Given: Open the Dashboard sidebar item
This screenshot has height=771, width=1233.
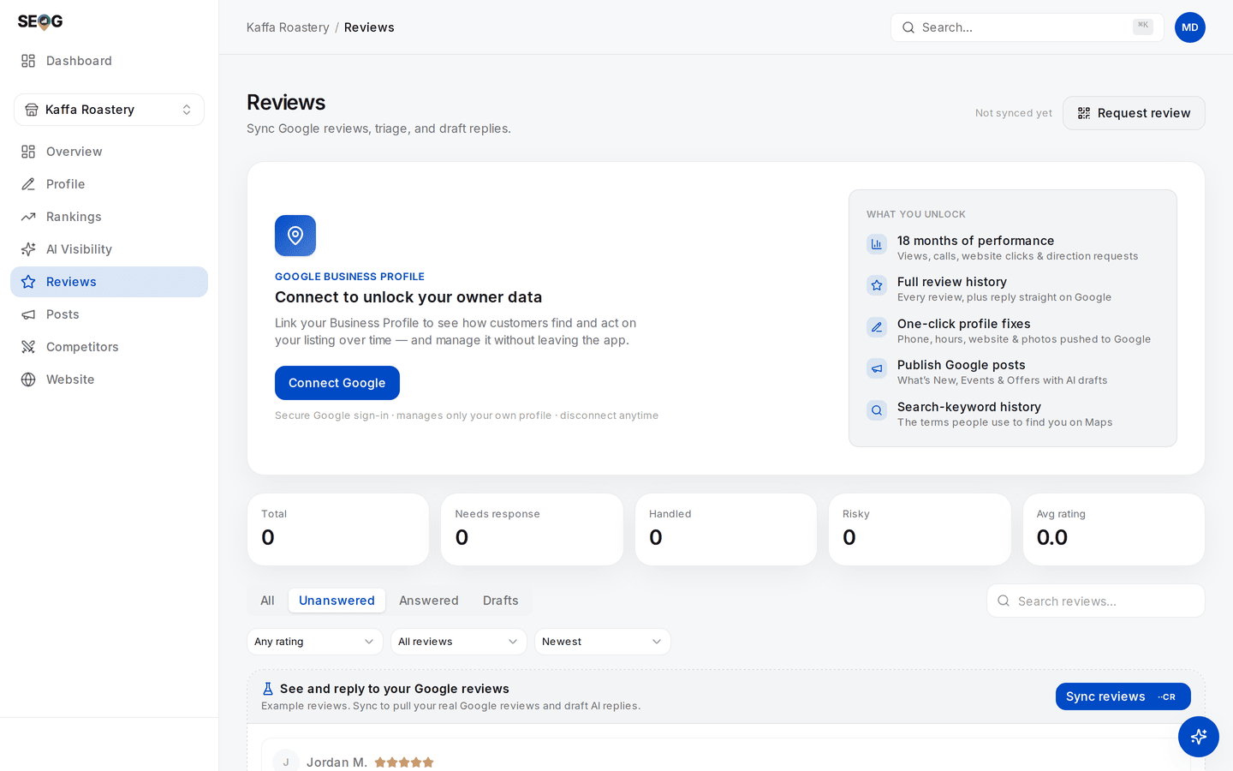Looking at the screenshot, I should pyautogui.click(x=109, y=61).
